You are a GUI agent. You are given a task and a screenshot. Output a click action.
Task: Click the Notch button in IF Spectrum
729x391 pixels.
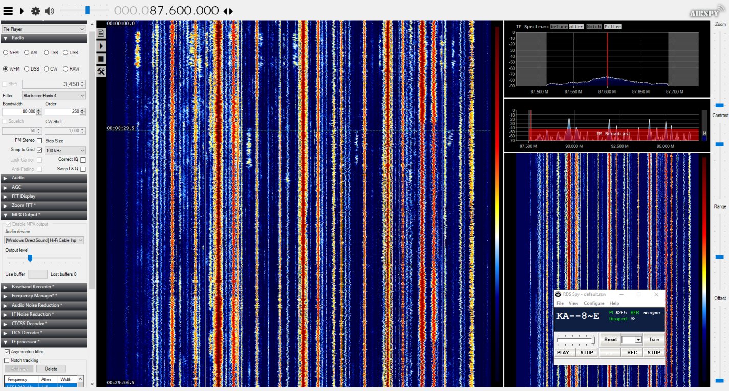point(594,27)
